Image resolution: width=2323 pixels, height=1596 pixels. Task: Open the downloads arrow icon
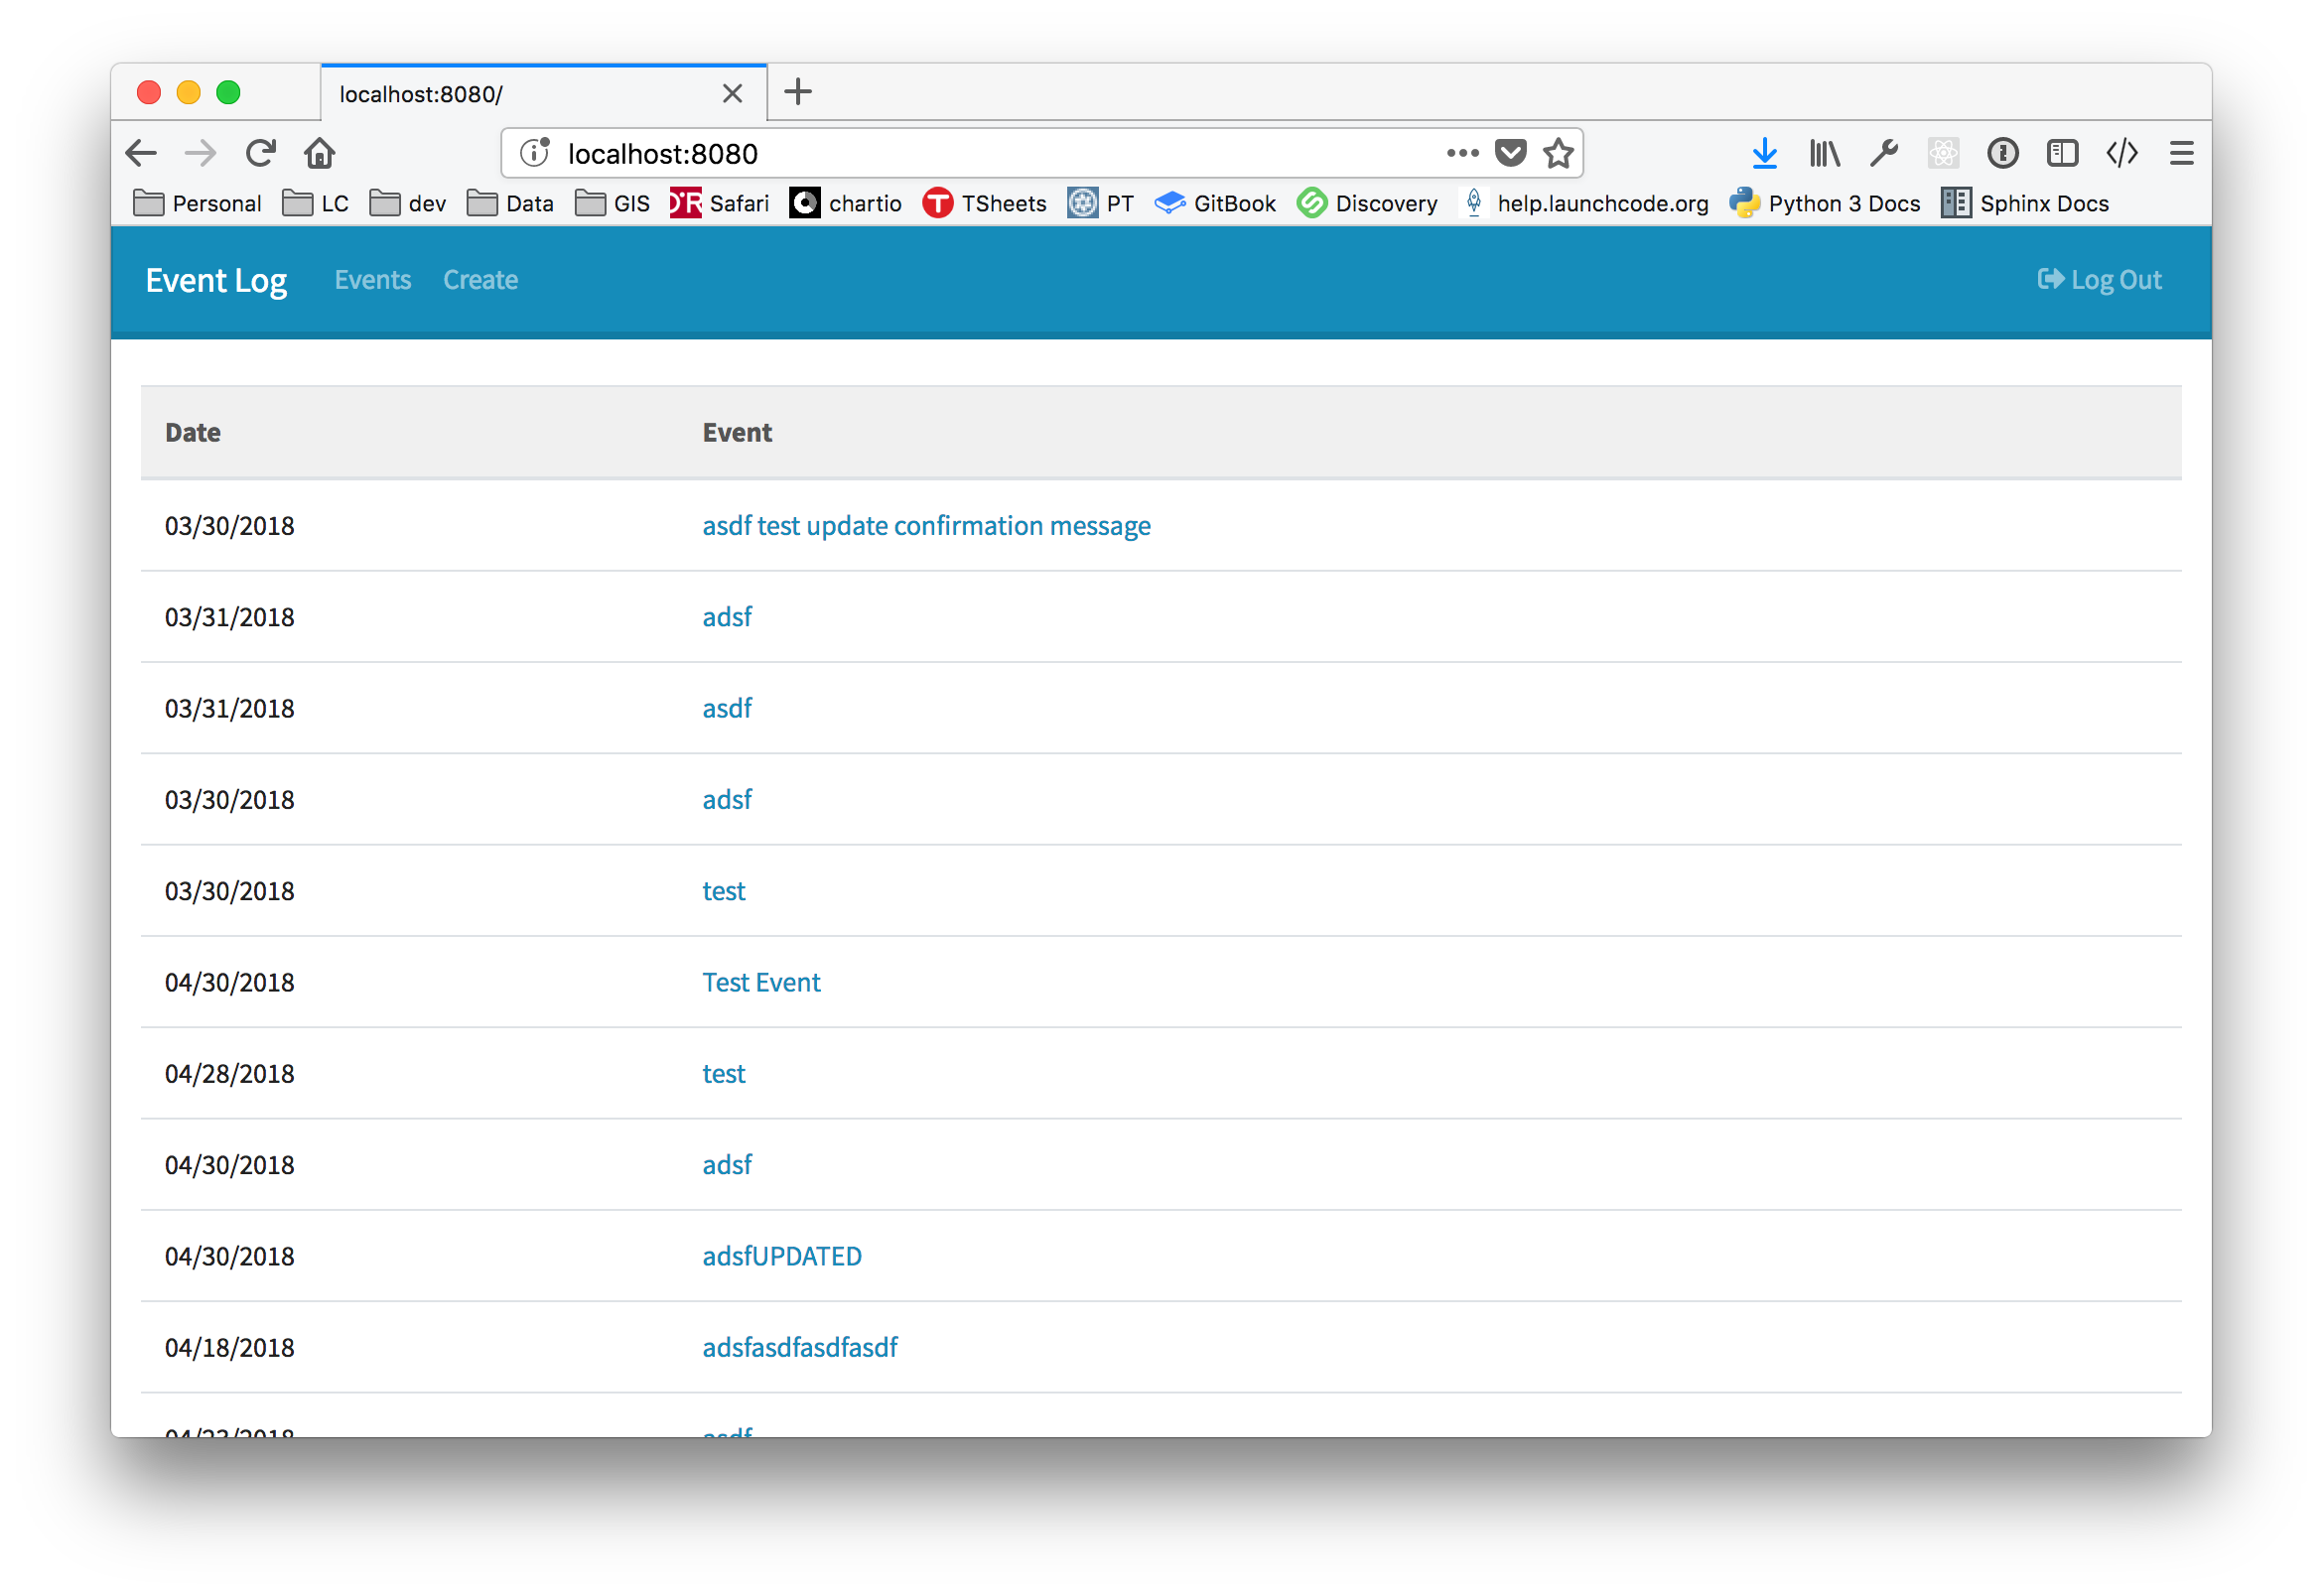click(1765, 153)
